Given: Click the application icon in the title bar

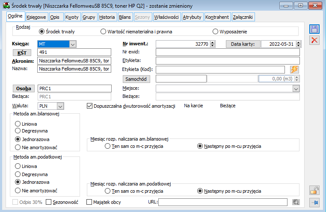Looking at the screenshot, I should (x=6, y=6).
